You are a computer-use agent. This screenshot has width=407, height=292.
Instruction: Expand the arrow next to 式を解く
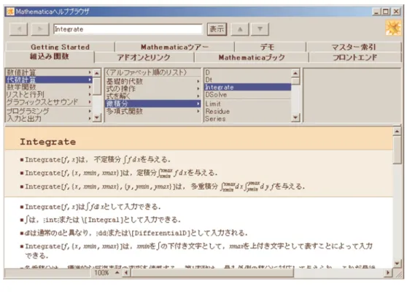coord(198,96)
